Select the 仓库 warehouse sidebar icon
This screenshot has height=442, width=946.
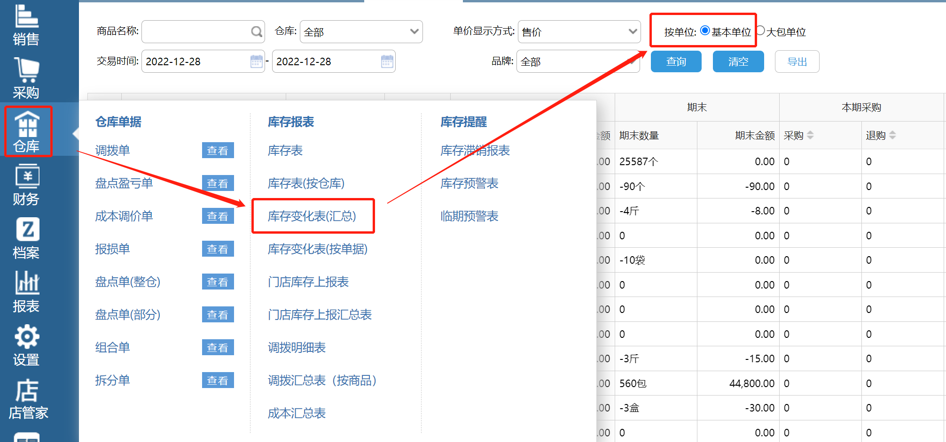[x=27, y=131]
